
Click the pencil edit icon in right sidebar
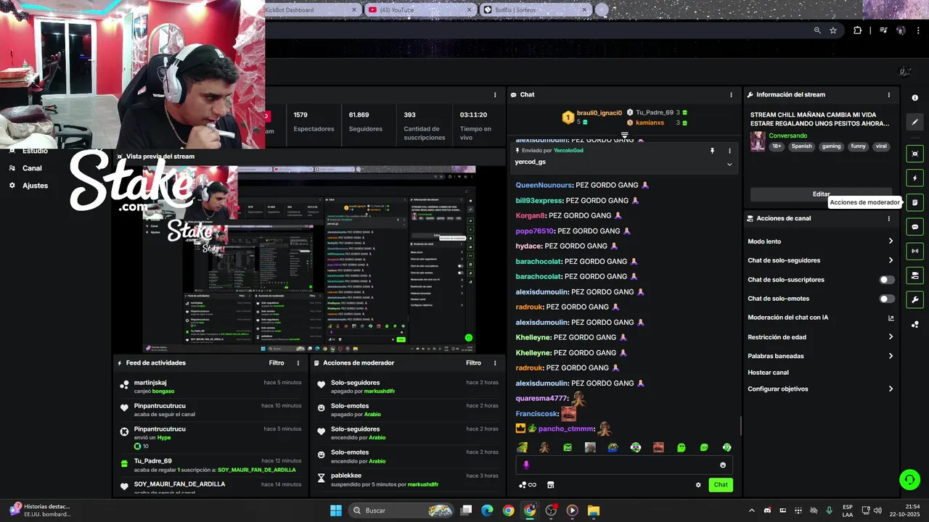pos(915,122)
